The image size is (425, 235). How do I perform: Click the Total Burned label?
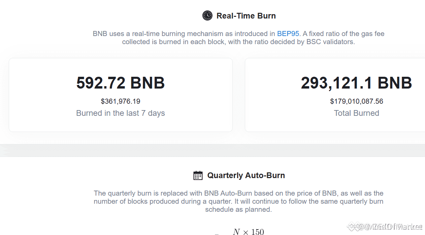(357, 113)
